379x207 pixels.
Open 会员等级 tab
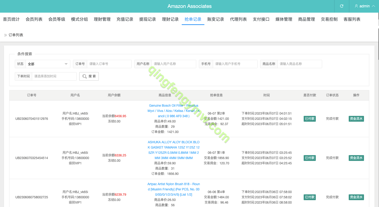pos(57,19)
